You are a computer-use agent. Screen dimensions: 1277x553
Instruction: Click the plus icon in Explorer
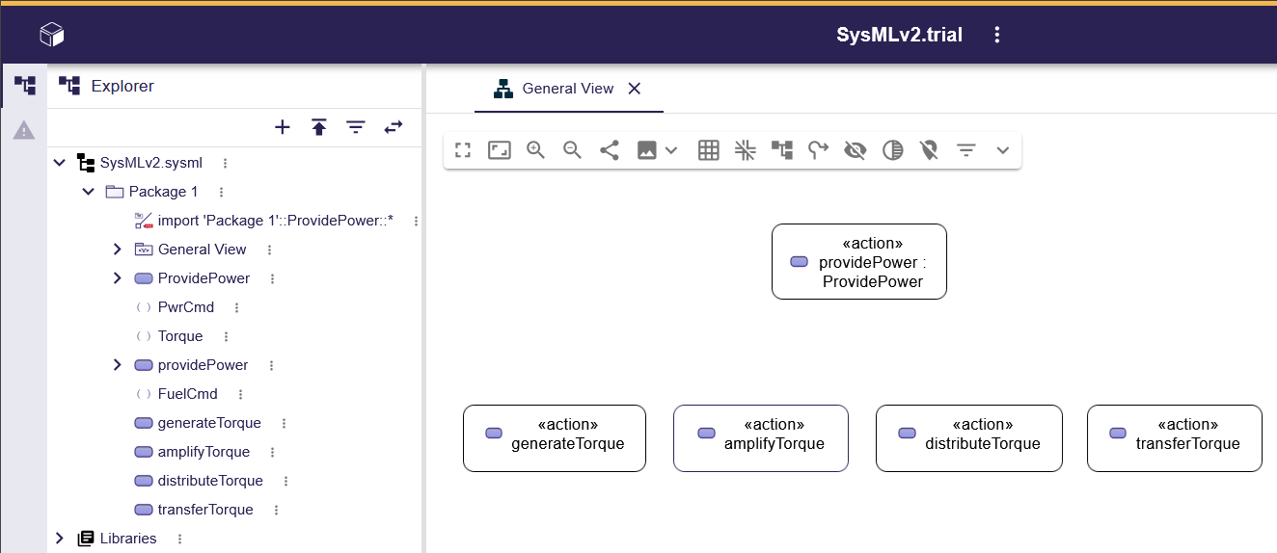point(283,127)
